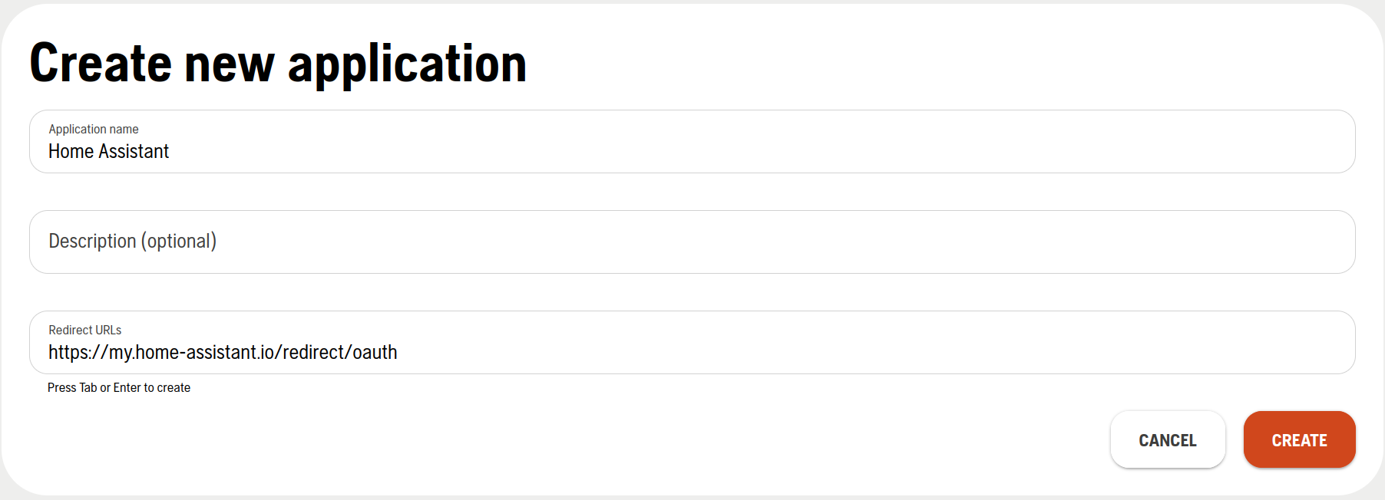Click into the Description (optional) field
Viewport: 1385px width, 500px height.
tap(691, 242)
